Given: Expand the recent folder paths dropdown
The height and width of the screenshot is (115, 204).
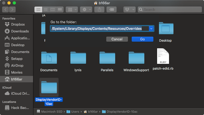Looking at the screenshot, I should point(151,29).
